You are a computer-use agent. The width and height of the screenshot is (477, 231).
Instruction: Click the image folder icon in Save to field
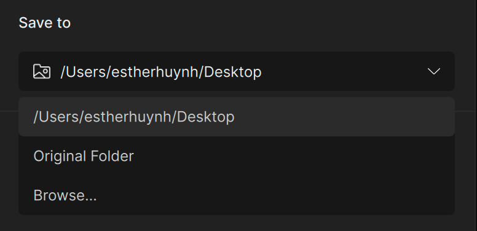pyautogui.click(x=42, y=71)
